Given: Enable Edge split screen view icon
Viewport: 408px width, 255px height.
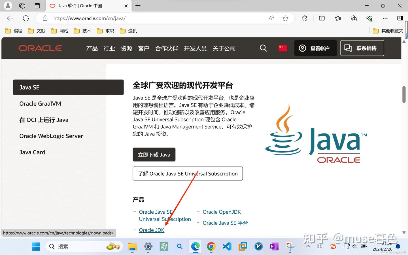Looking at the screenshot, I should pyautogui.click(x=322, y=18).
